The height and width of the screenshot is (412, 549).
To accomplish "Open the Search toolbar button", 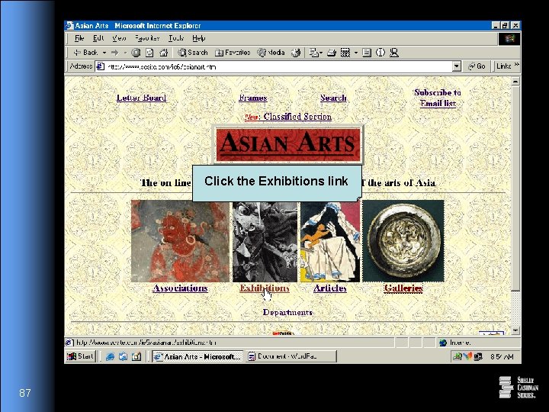I will coord(193,53).
